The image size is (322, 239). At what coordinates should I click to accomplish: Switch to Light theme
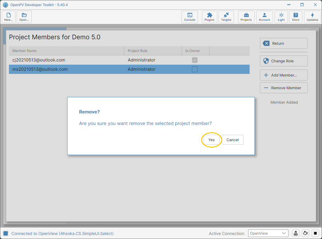coord(281,17)
